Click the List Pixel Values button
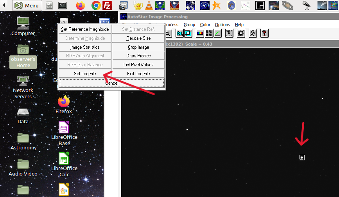The image size is (339, 197). [138, 65]
